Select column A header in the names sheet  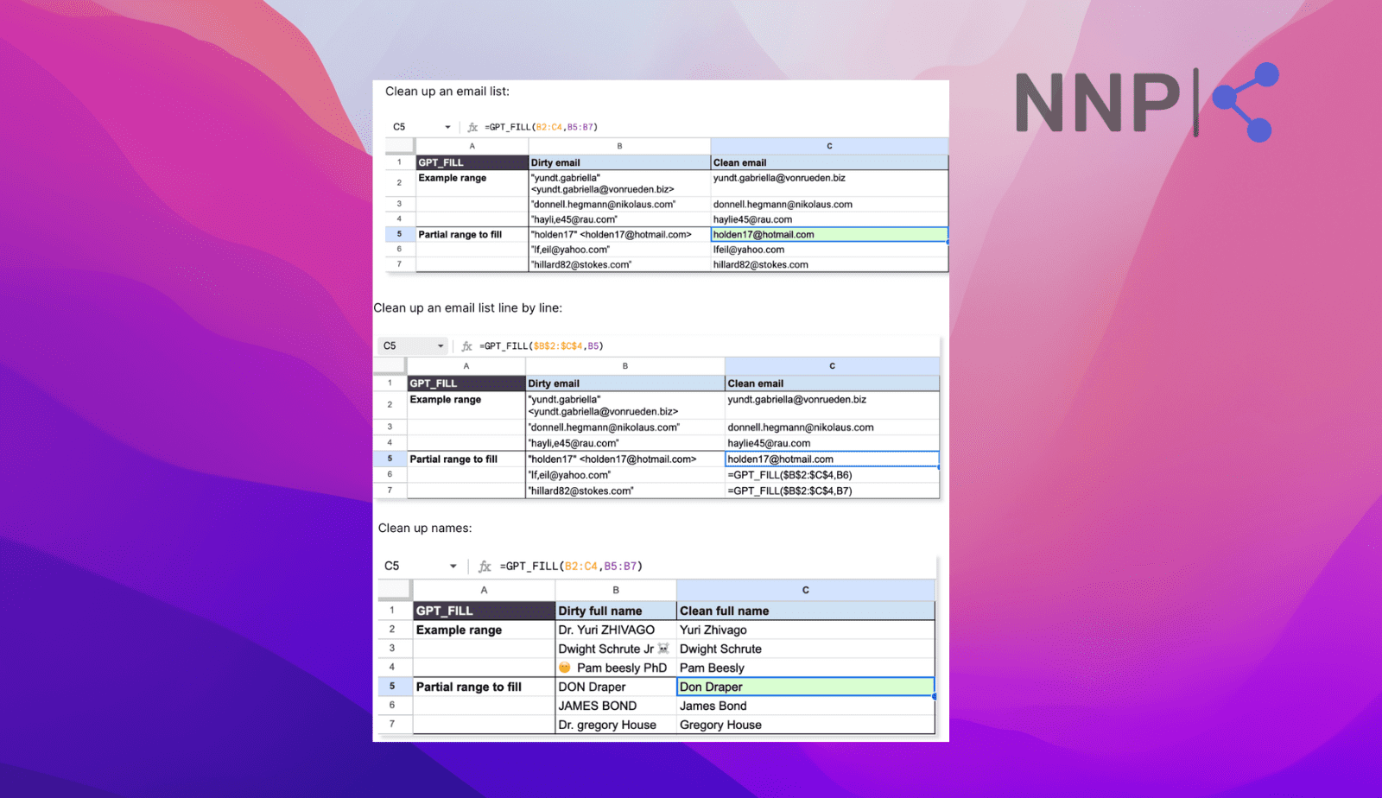click(484, 590)
